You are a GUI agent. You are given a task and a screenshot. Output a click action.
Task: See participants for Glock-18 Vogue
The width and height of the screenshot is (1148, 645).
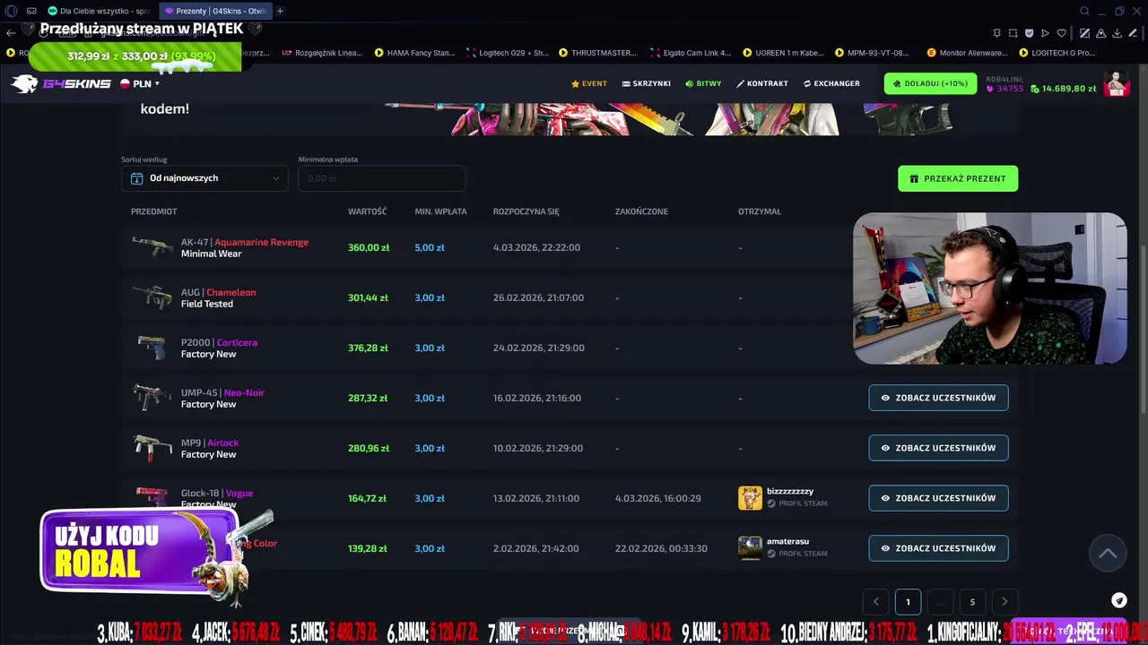[938, 498]
